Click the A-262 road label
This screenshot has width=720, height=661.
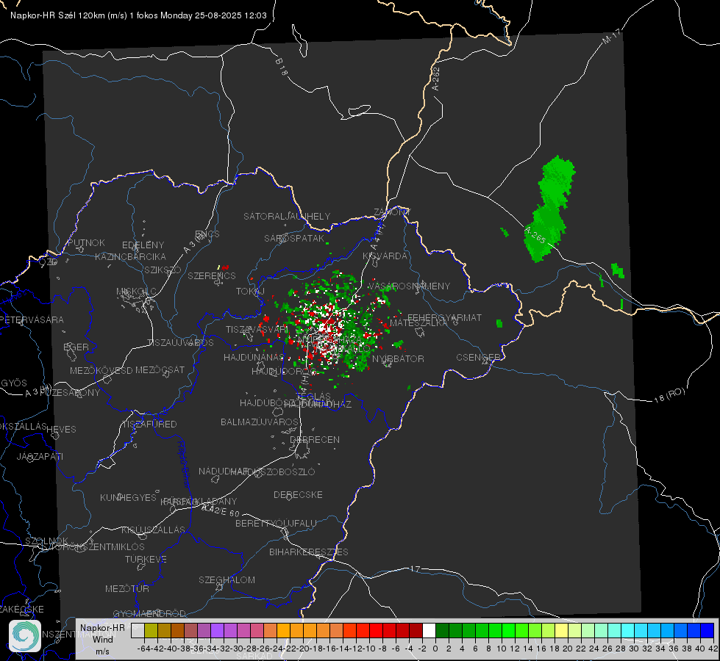tap(436, 79)
